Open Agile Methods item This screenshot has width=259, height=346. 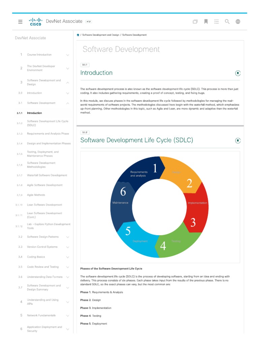(36, 195)
